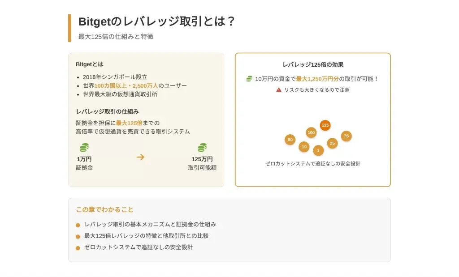
Task: Click the ゼロカットシステム bullet in the summary list
Action: [78, 248]
